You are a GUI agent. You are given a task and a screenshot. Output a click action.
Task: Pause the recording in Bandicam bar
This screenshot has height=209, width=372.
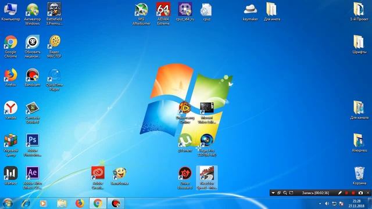pos(346,193)
